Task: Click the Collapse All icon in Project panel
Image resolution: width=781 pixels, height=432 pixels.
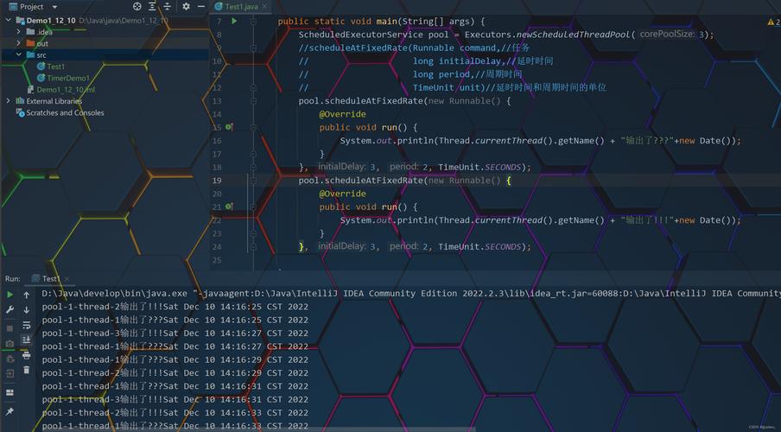Action: (x=168, y=6)
